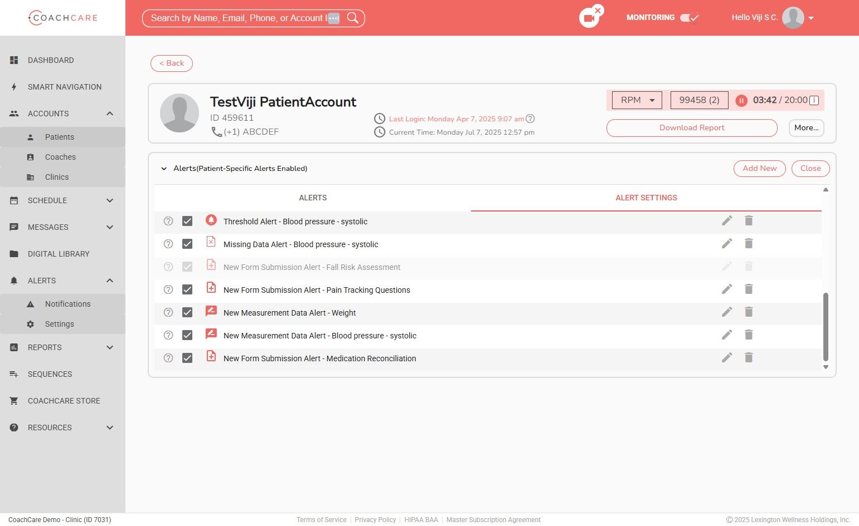Screen dimensions: 859x526
Task: Uncheck Threshold Alert Blood pressure systolic
Action: point(187,221)
